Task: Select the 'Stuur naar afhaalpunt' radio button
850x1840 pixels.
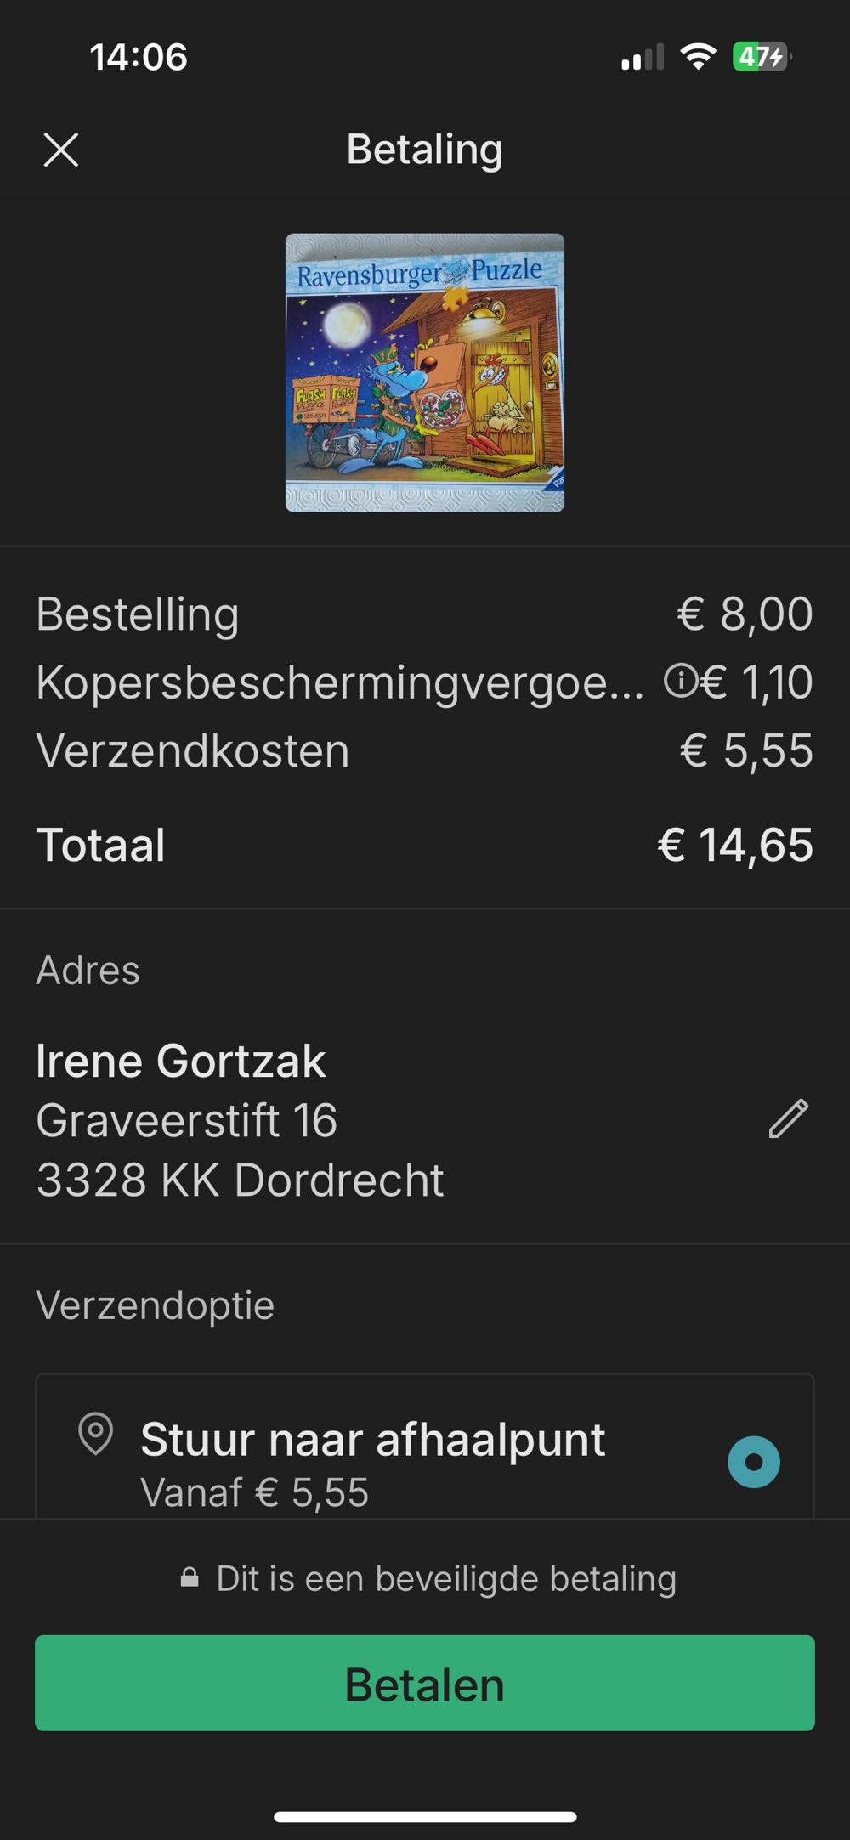Action: (x=753, y=1462)
